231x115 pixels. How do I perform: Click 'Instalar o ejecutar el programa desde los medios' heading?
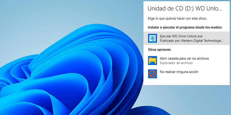(x=185, y=27)
